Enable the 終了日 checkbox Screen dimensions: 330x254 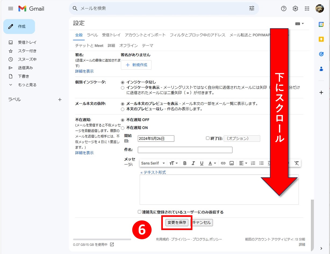[207, 138]
